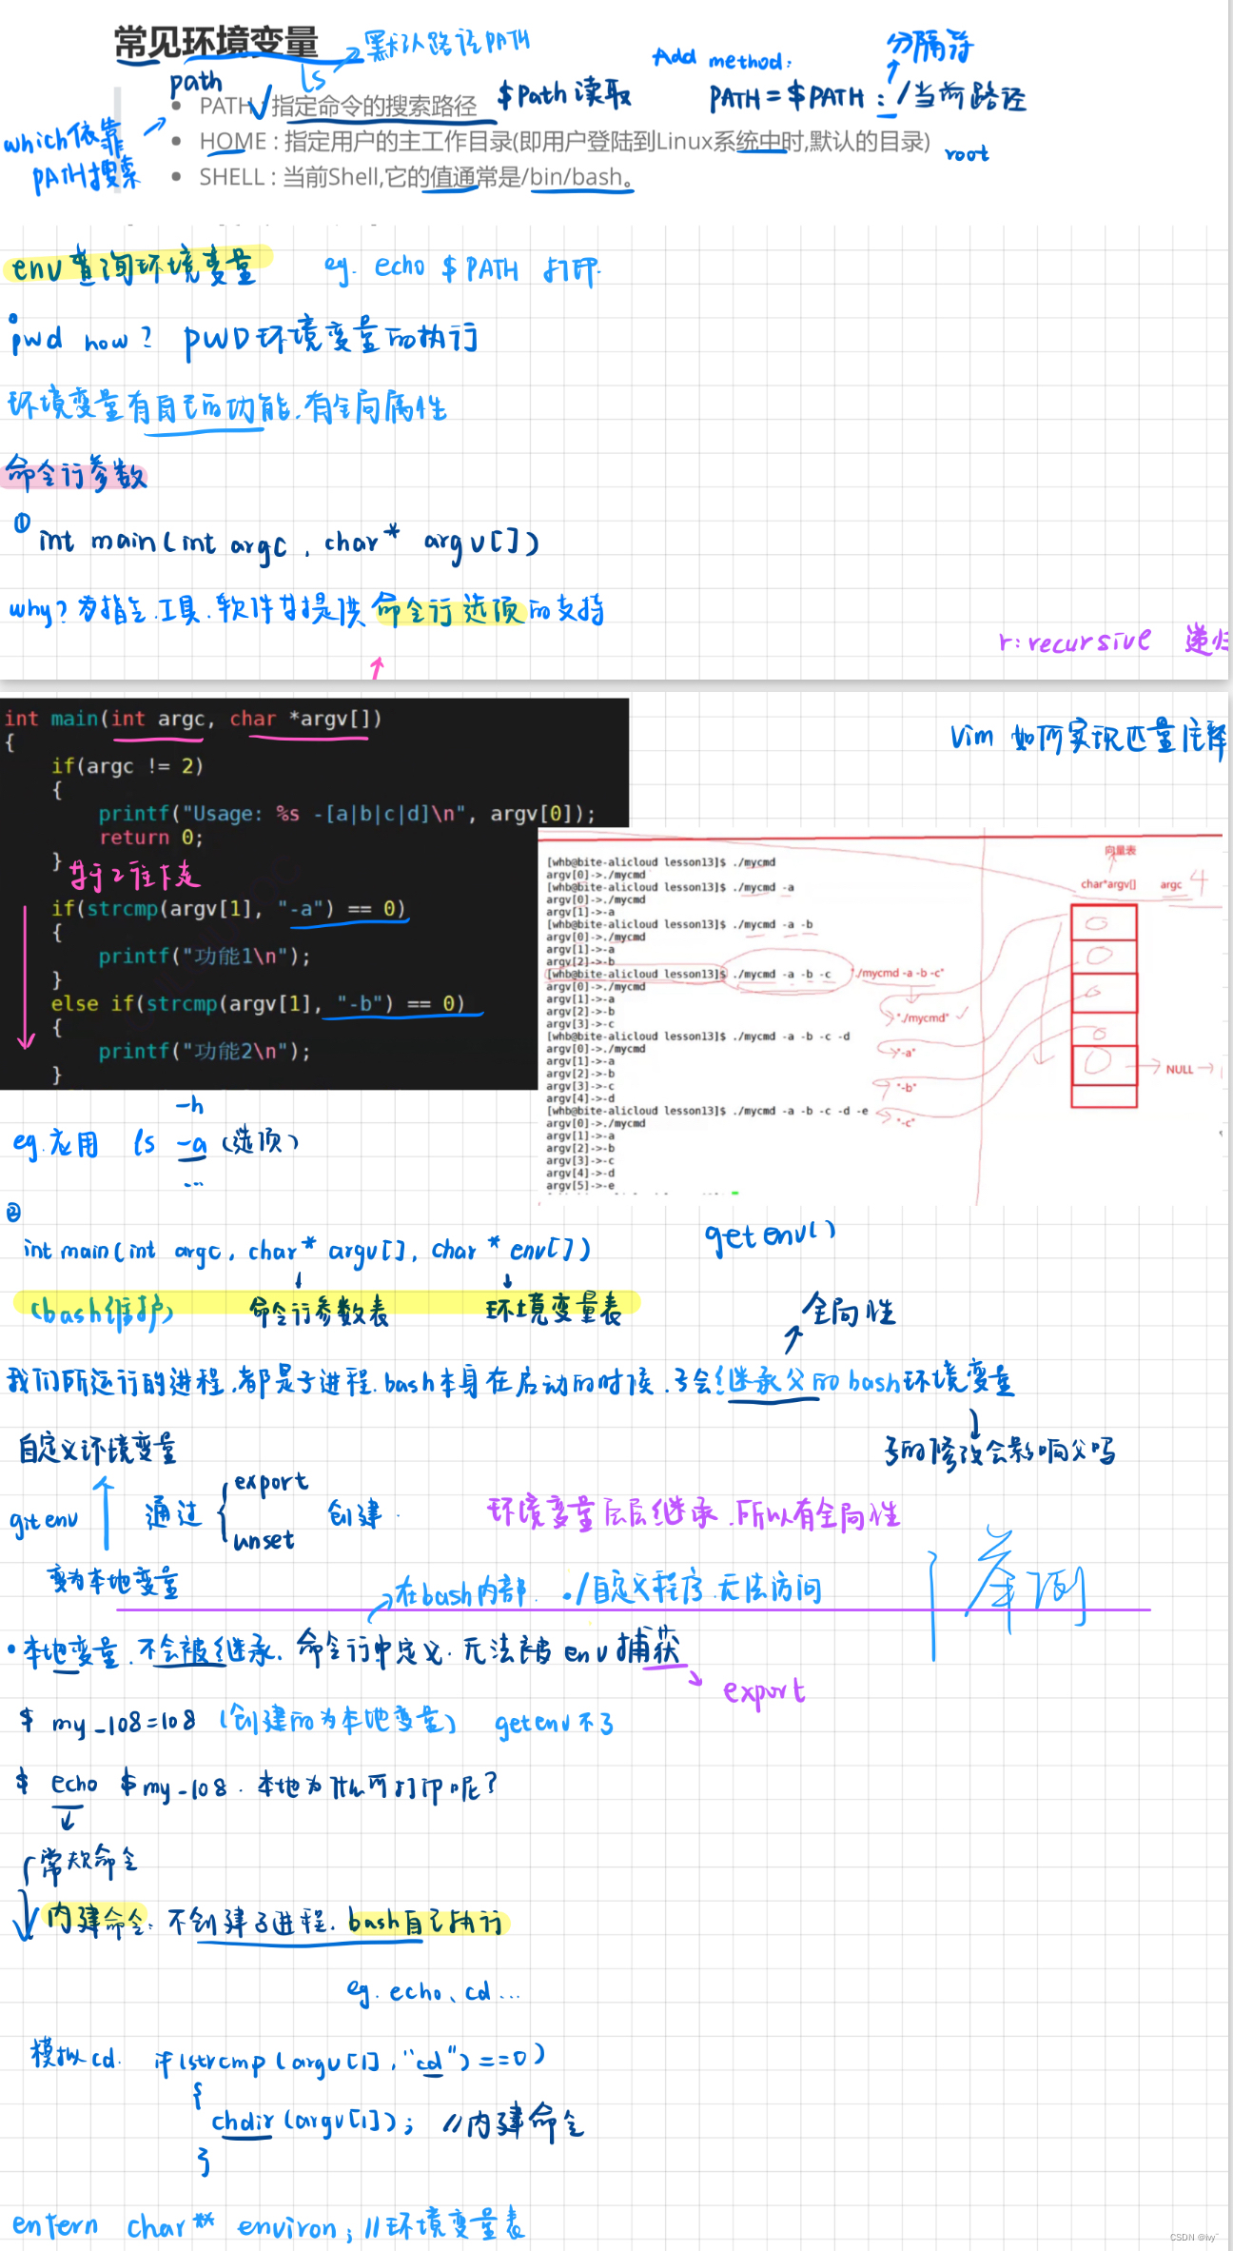The width and height of the screenshot is (1233, 2251).
Task: Click the command line "$ my_108=108"
Action: point(108,1722)
